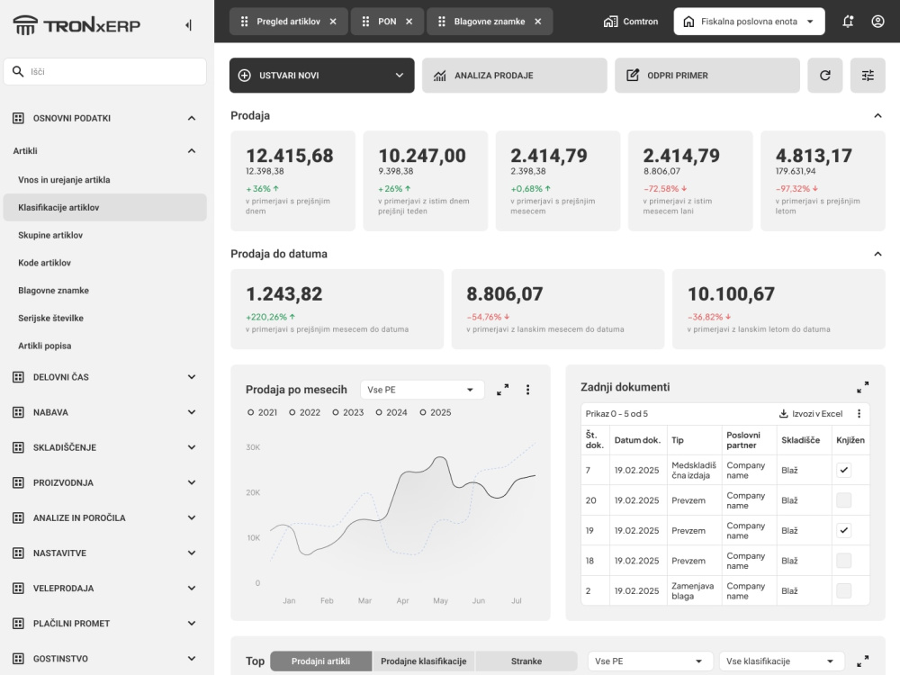Open Zadnji dokumenti table options menu

(859, 414)
